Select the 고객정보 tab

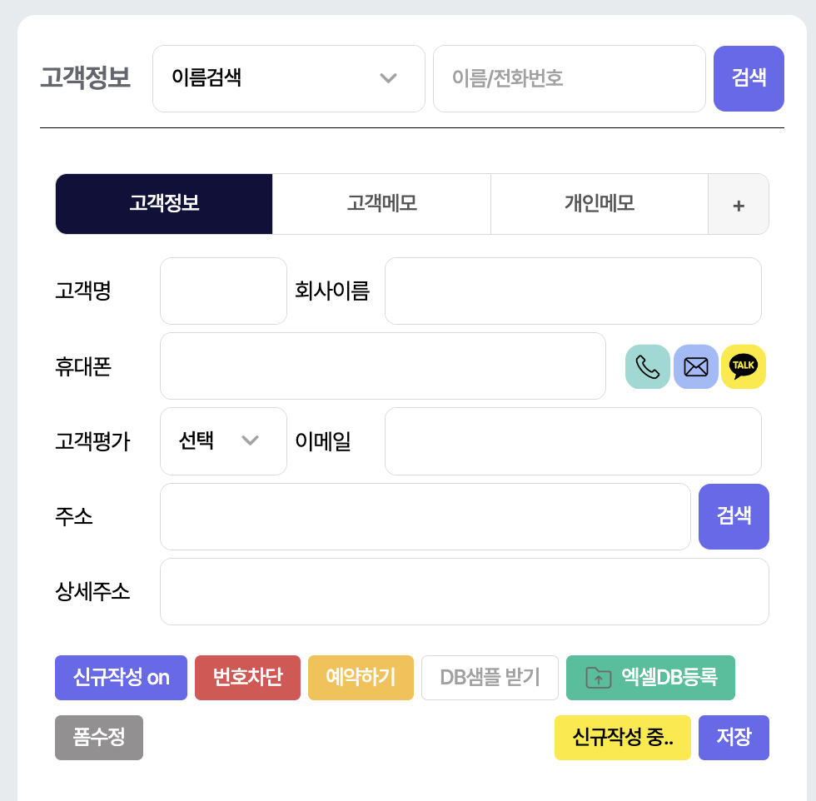tap(164, 204)
